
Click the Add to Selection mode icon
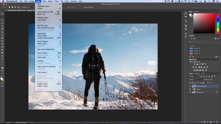coord(12,7)
